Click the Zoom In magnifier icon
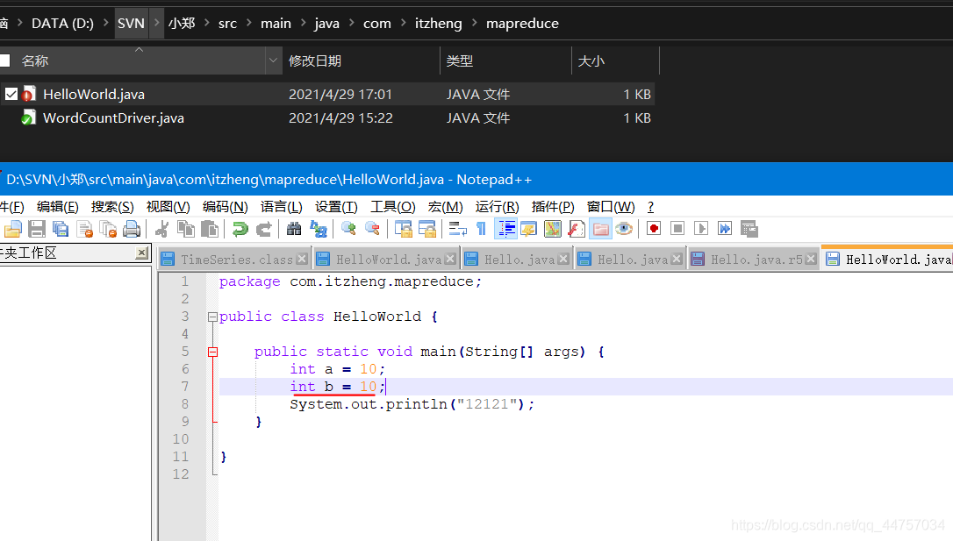The height and width of the screenshot is (541, 953). 348,230
